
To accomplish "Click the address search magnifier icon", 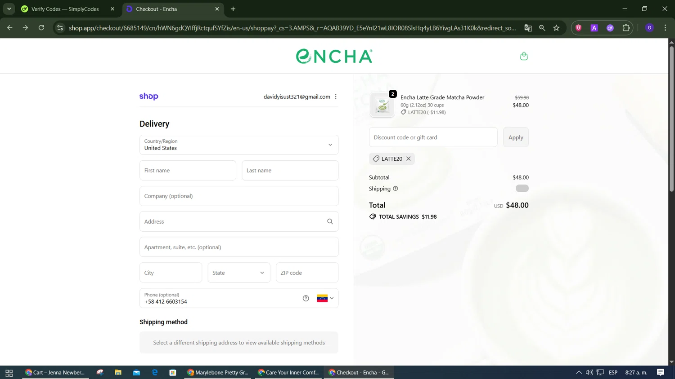I will 330,221.
